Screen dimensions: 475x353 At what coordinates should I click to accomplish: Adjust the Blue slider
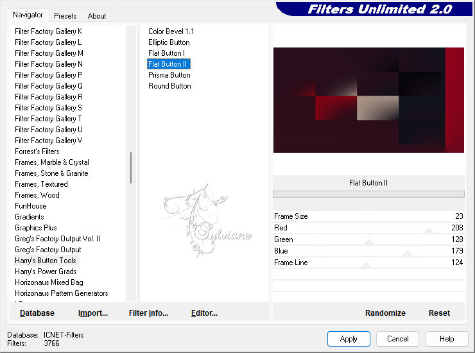368,251
